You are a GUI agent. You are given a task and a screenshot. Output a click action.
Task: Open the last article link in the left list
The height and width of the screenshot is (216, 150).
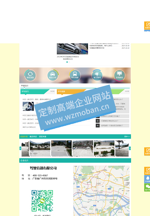[x=29, y=127]
